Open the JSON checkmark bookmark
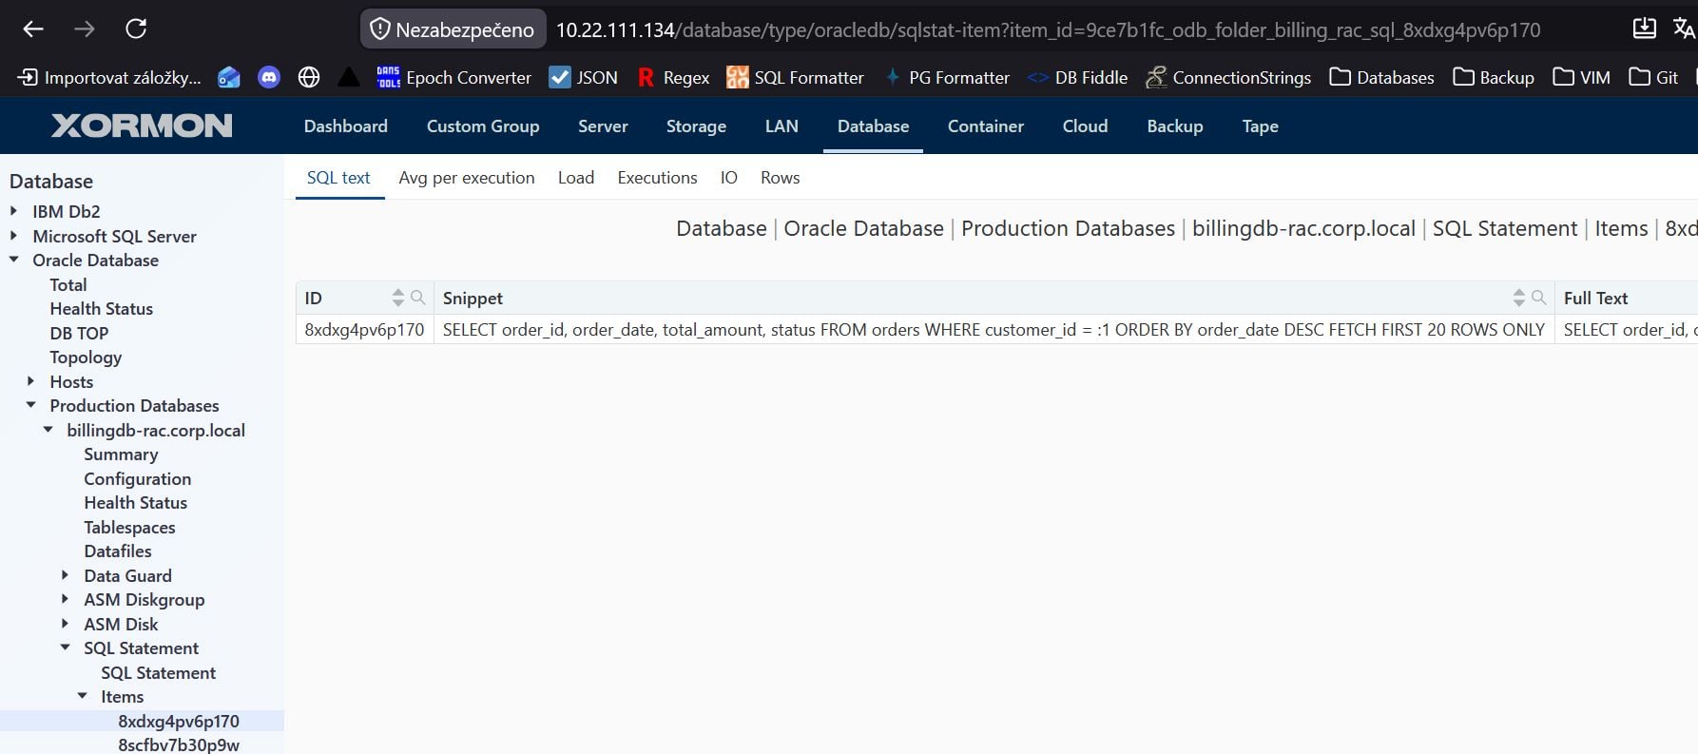Screen dimensions: 1698x754 coord(583,77)
